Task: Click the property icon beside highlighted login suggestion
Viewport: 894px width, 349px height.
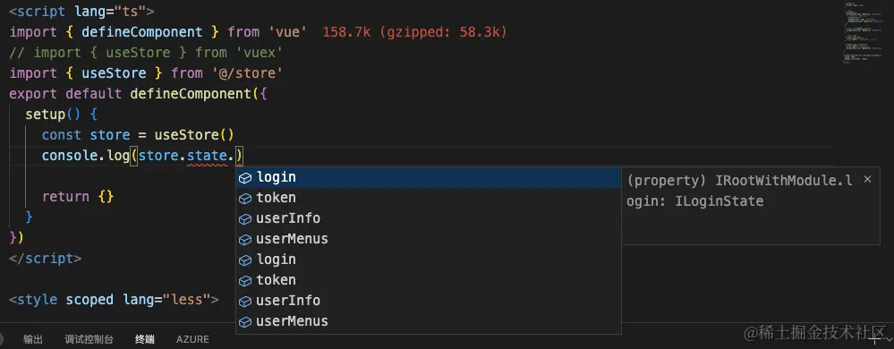Action: [x=244, y=178]
